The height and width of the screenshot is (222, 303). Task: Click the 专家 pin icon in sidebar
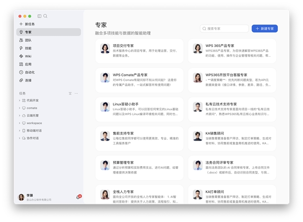21,32
